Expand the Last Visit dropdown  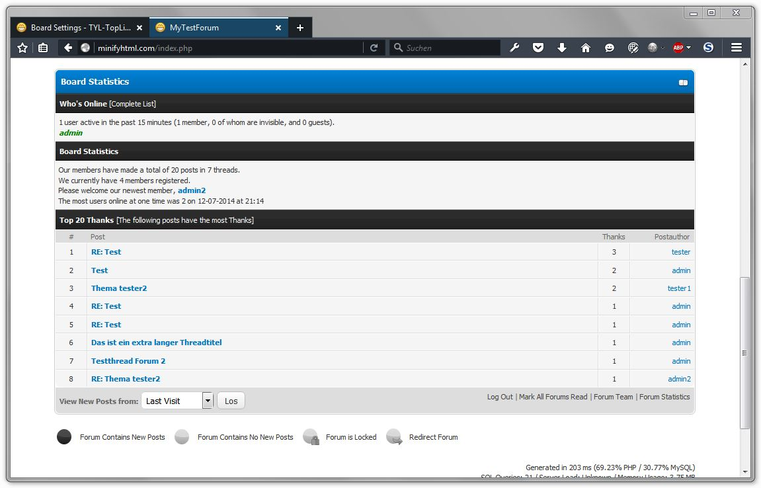(x=208, y=401)
